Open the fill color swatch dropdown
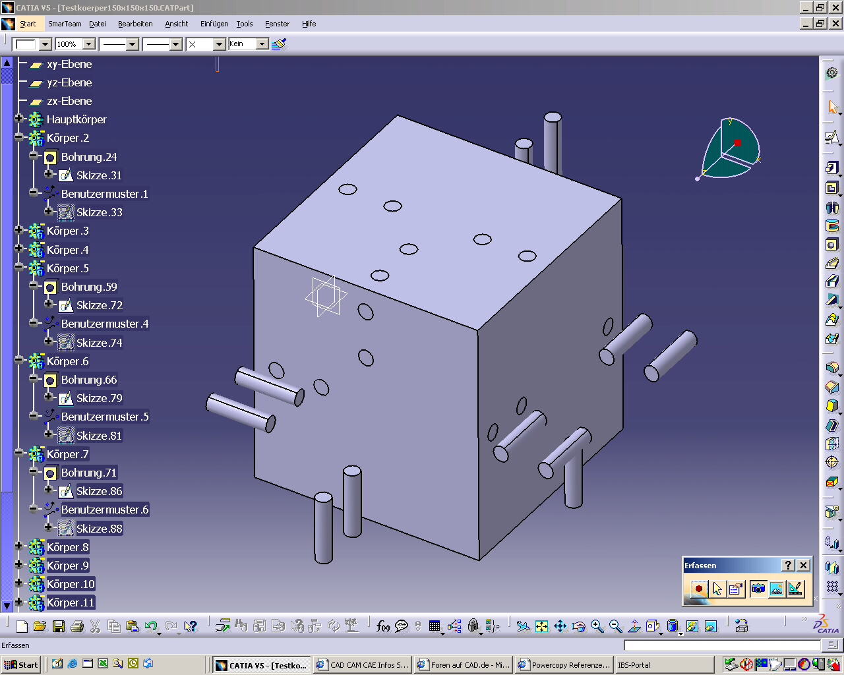844x675 pixels. tap(45, 44)
